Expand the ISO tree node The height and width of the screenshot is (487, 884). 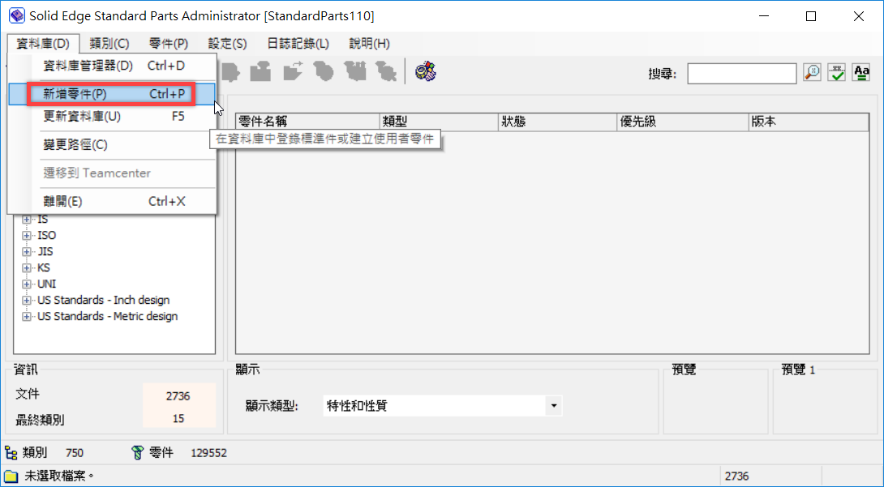[x=27, y=235]
